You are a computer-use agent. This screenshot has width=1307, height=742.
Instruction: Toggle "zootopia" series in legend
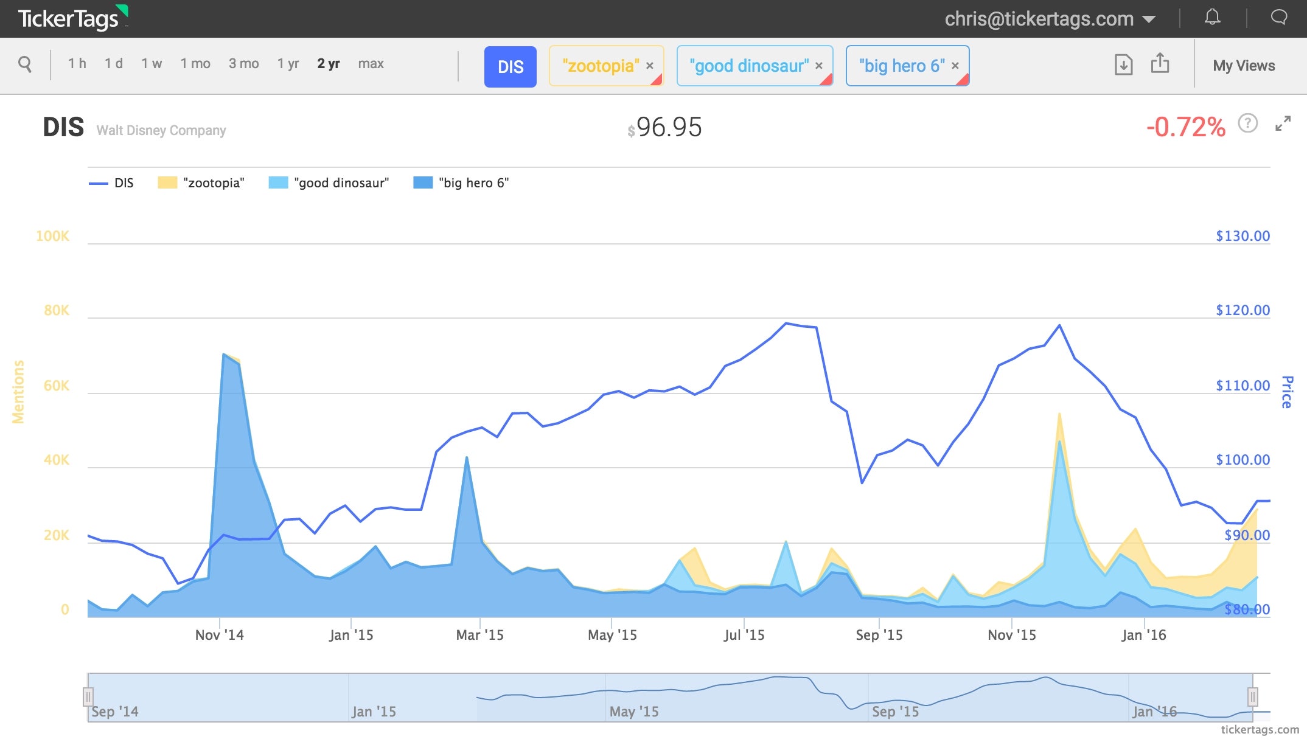click(201, 183)
